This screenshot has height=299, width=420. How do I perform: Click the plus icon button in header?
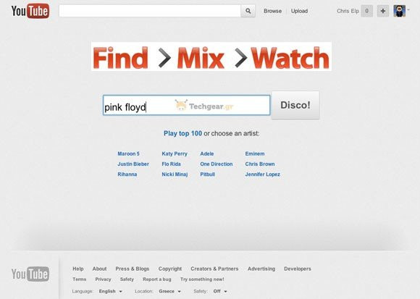383,11
